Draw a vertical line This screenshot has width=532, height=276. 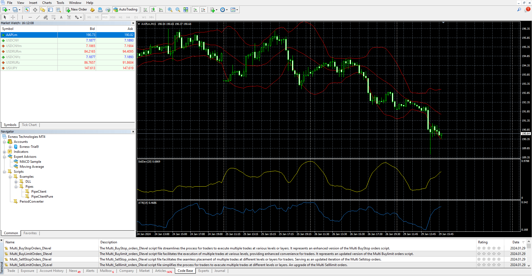coord(22,17)
